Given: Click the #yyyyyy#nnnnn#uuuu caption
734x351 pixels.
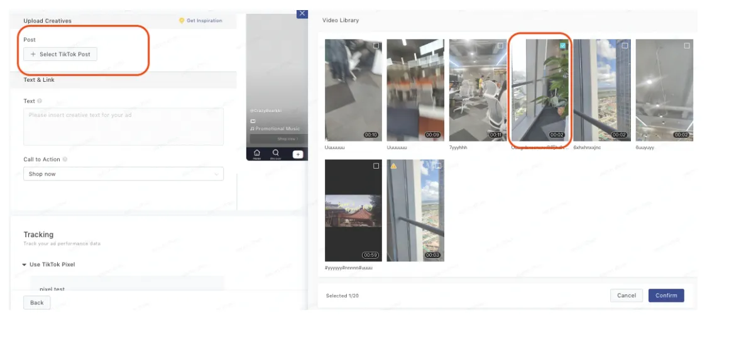Looking at the screenshot, I should [x=349, y=268].
